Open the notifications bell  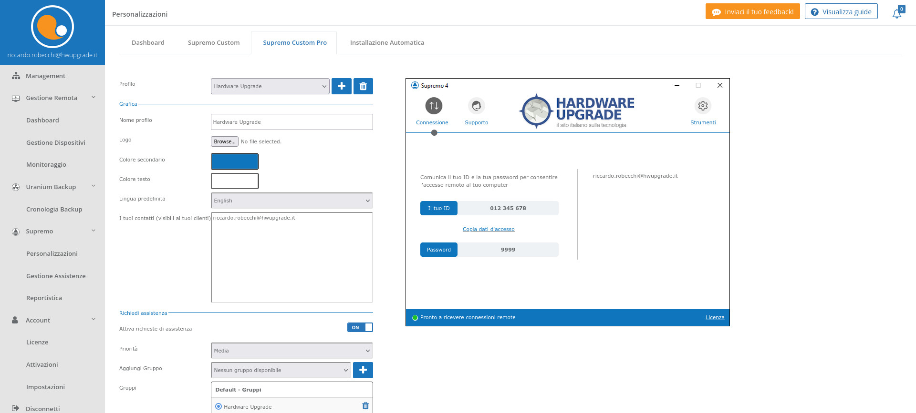click(897, 13)
